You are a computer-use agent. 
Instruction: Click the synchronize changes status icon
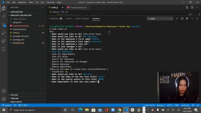tap(15, 105)
